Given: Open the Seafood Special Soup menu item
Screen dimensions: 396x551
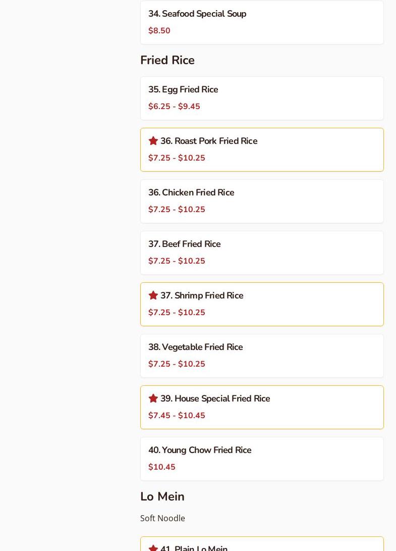Looking at the screenshot, I should pos(197,14).
